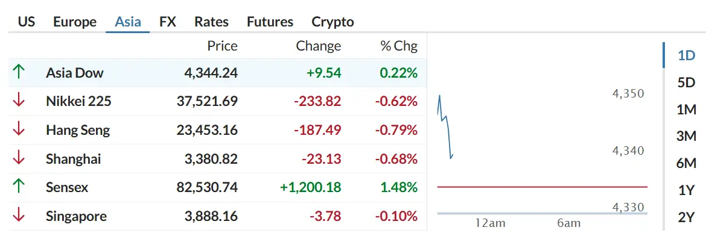This screenshot has width=706, height=239.
Task: Click the blue Asia Dow intraday chart line
Action: tap(445, 126)
